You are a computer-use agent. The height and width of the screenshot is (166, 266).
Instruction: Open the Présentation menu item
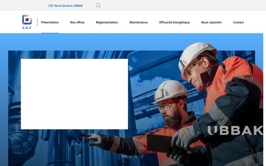50,23
